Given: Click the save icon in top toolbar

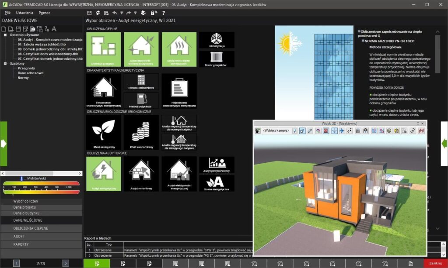Looking at the screenshot, I should 90,13.
